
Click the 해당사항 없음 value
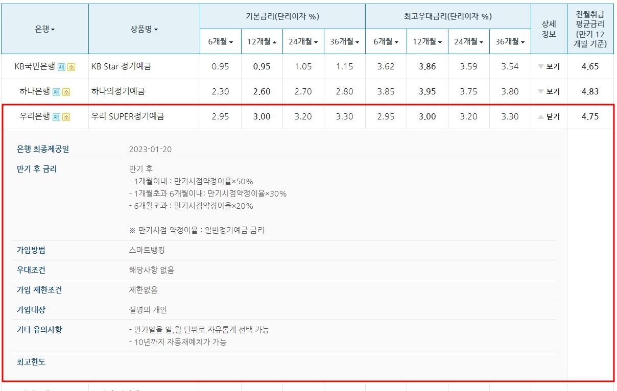pyautogui.click(x=152, y=271)
